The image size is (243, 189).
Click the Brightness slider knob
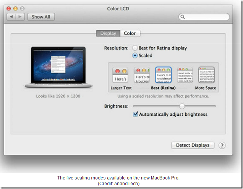tap(182, 106)
